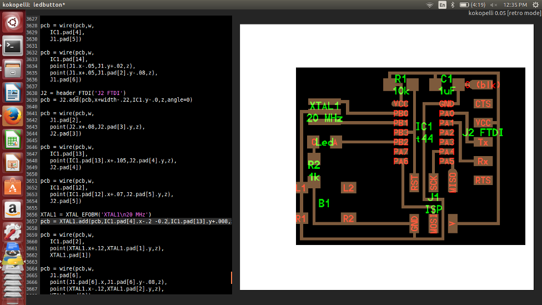Click the J2.pad[3] line 3644
Image resolution: width=542 pixels, height=305 pixels.
click(x=66, y=133)
